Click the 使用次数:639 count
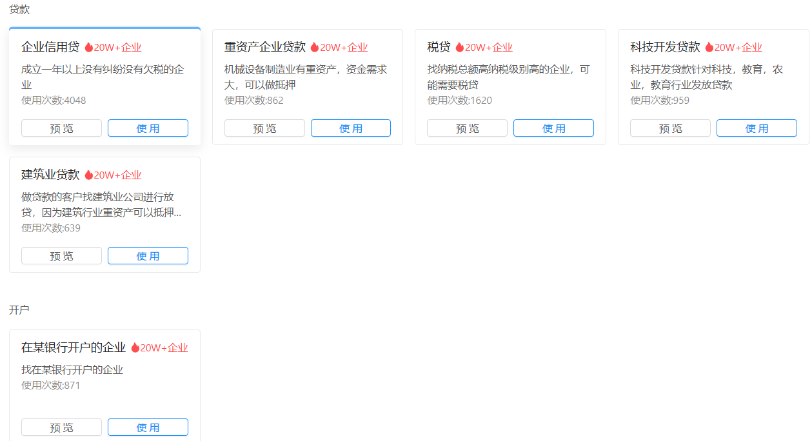 tap(51, 228)
